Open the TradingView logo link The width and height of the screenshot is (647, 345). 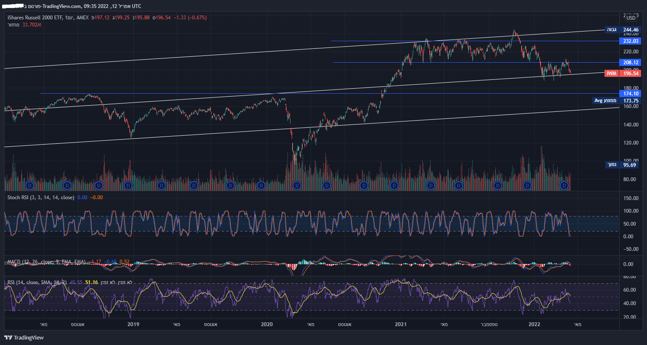(x=24, y=337)
